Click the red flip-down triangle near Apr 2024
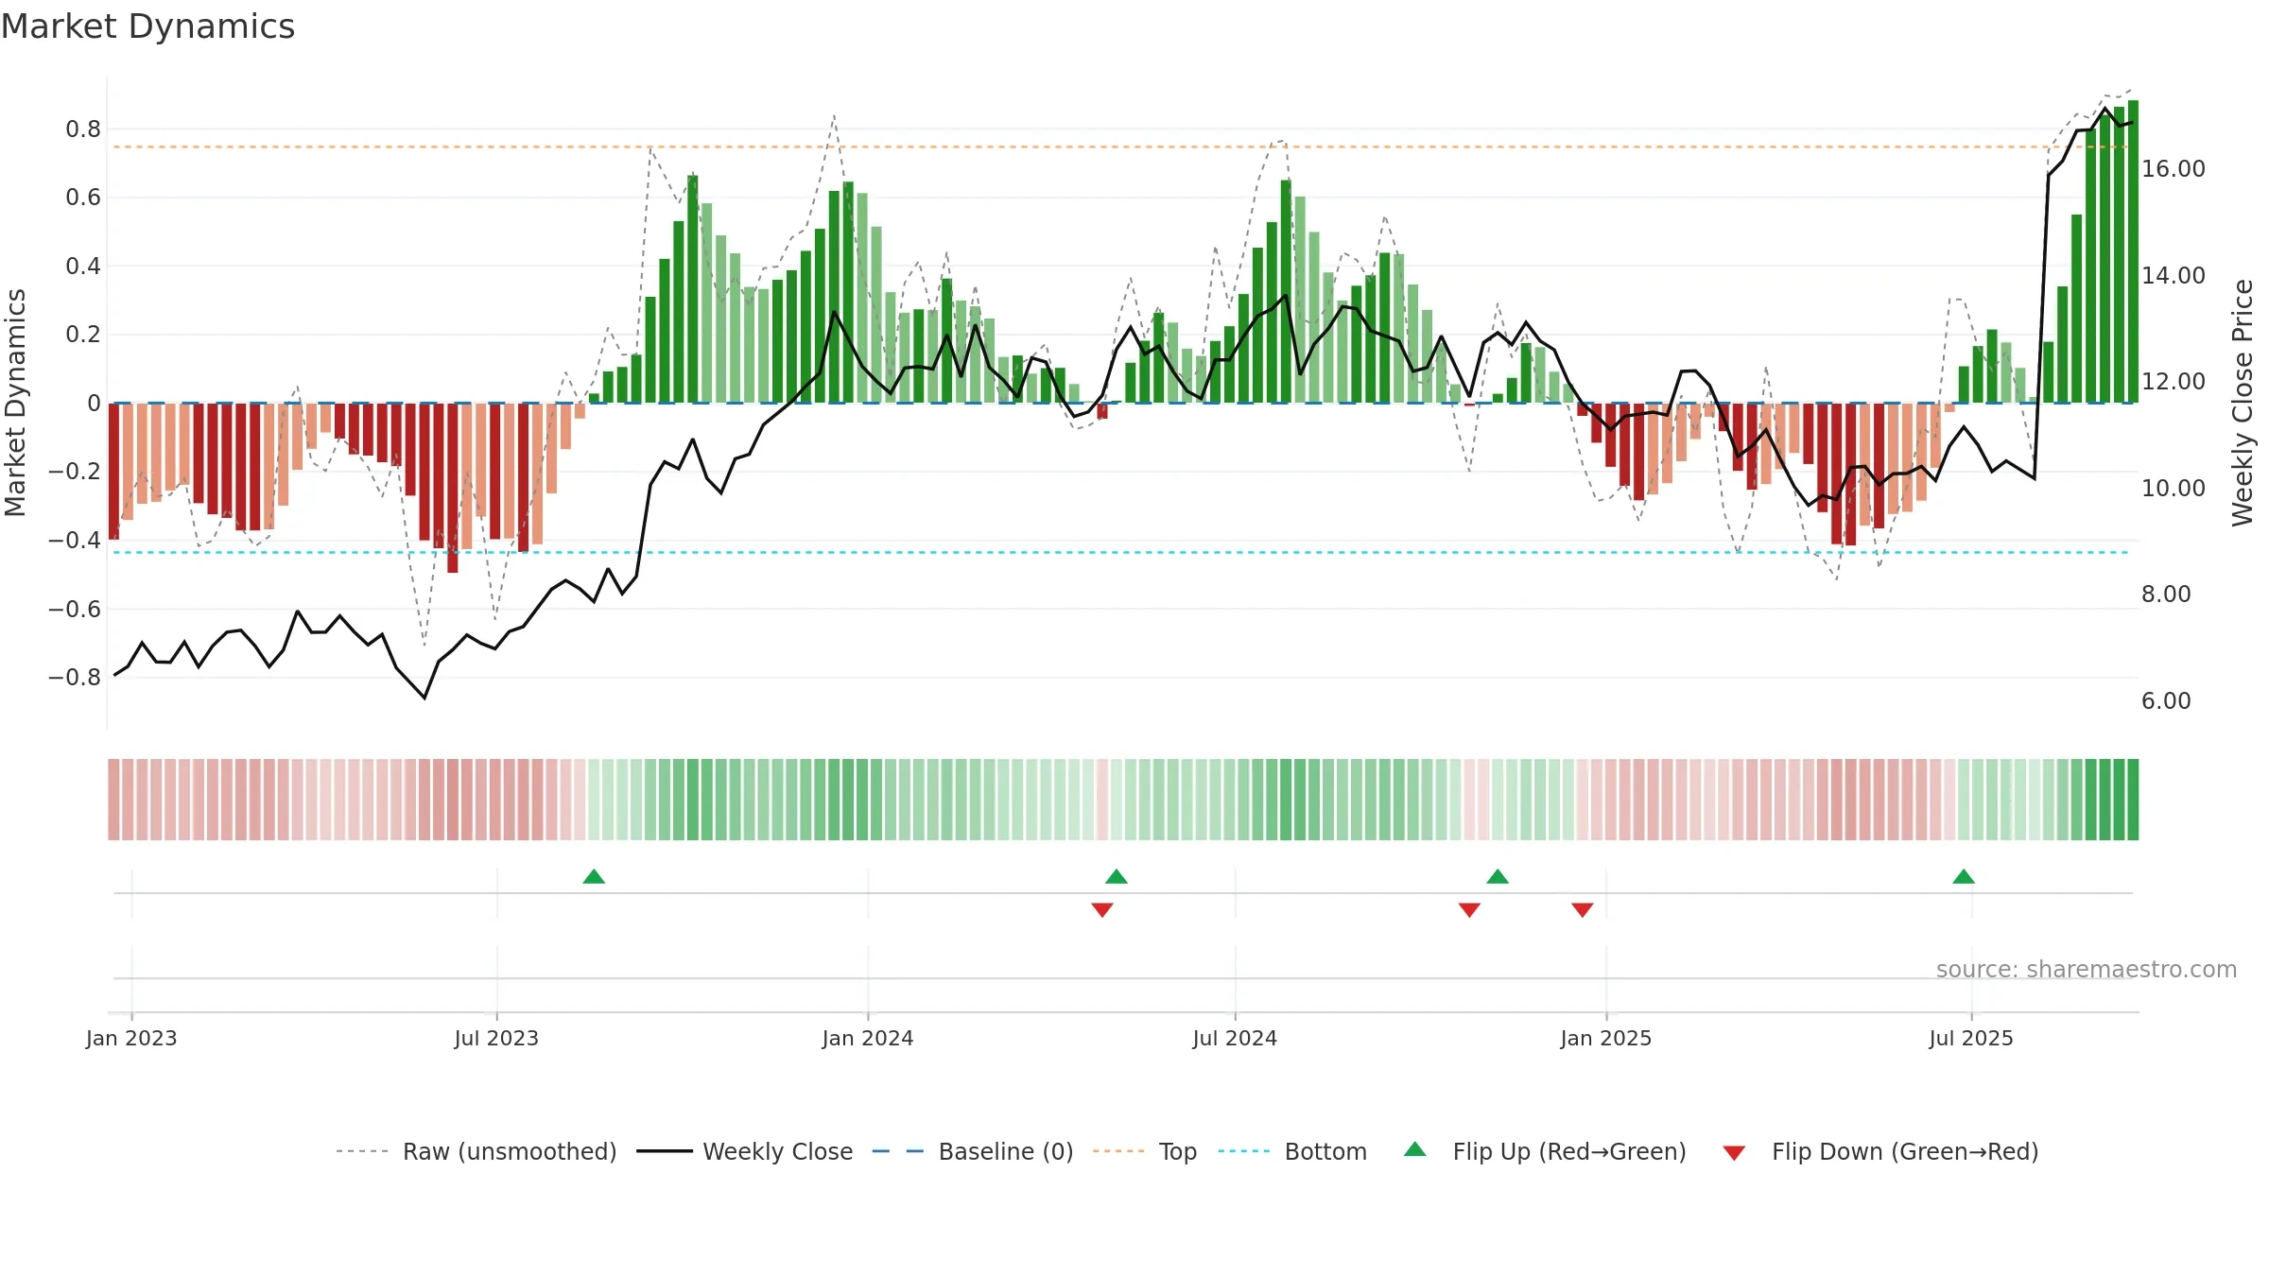The width and height of the screenshot is (2269, 1276). coord(1102,909)
